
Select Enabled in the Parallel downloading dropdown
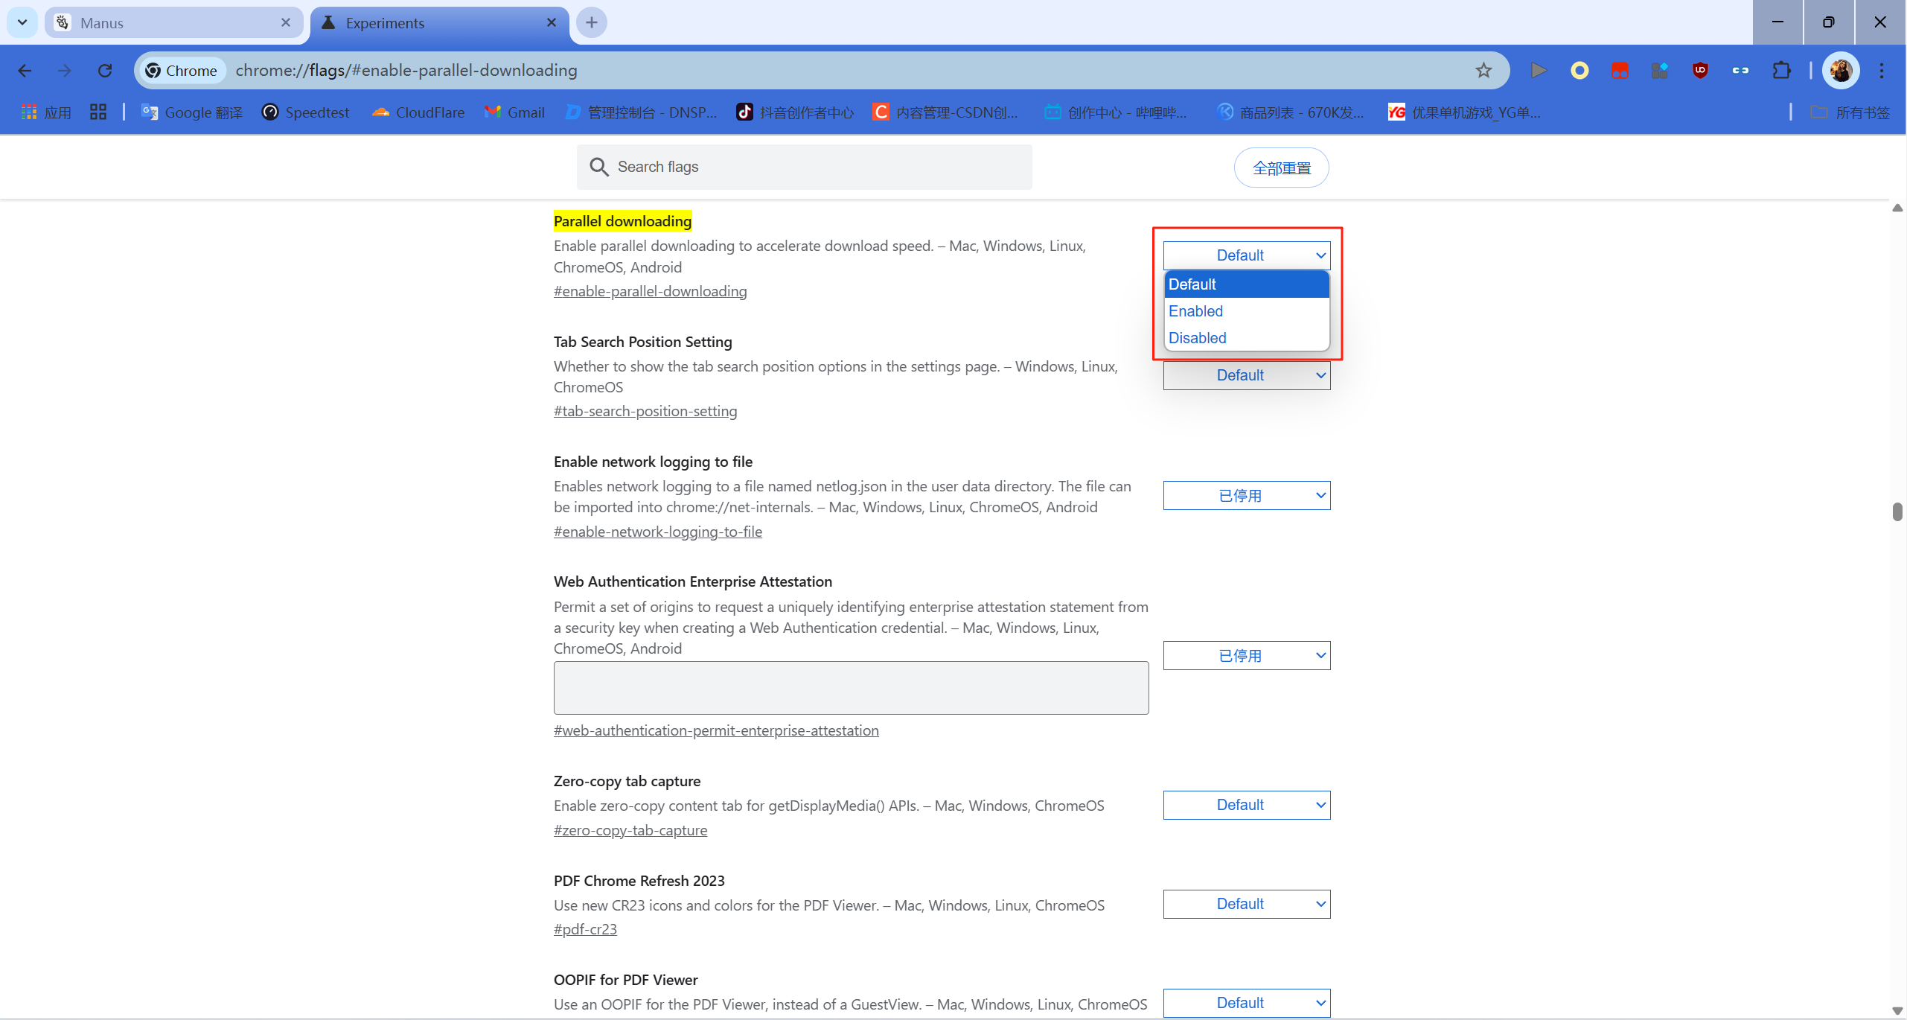click(1195, 311)
